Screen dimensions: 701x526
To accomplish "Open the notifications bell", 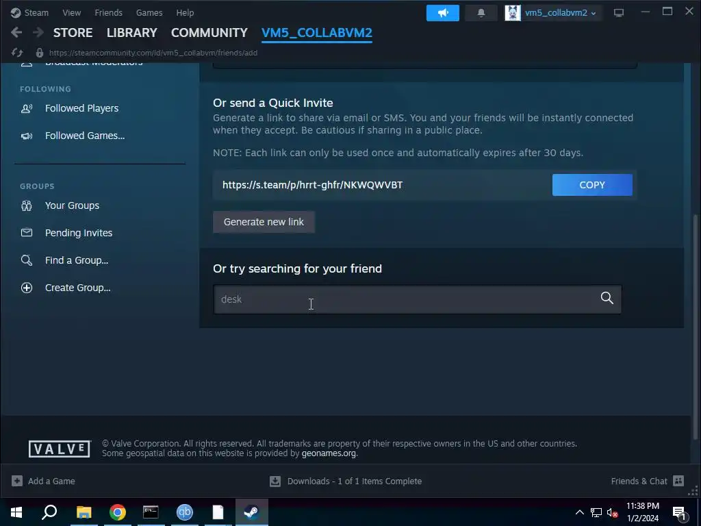I will coord(481,13).
